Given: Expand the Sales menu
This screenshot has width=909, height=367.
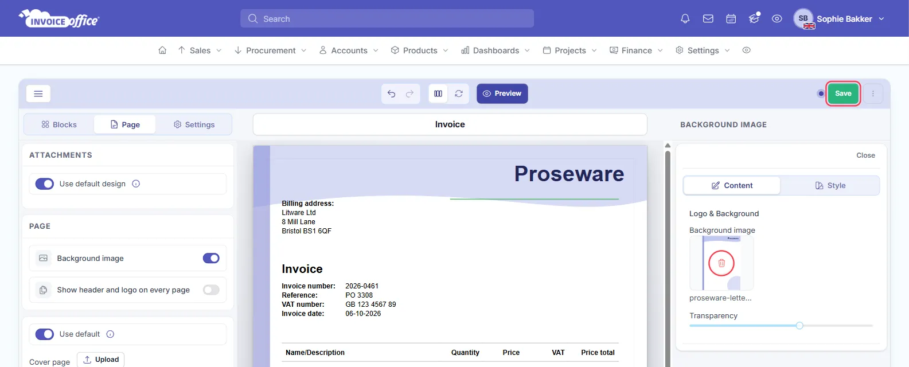Looking at the screenshot, I should (200, 50).
